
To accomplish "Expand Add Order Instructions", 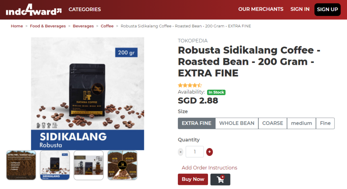I will point(209,168).
